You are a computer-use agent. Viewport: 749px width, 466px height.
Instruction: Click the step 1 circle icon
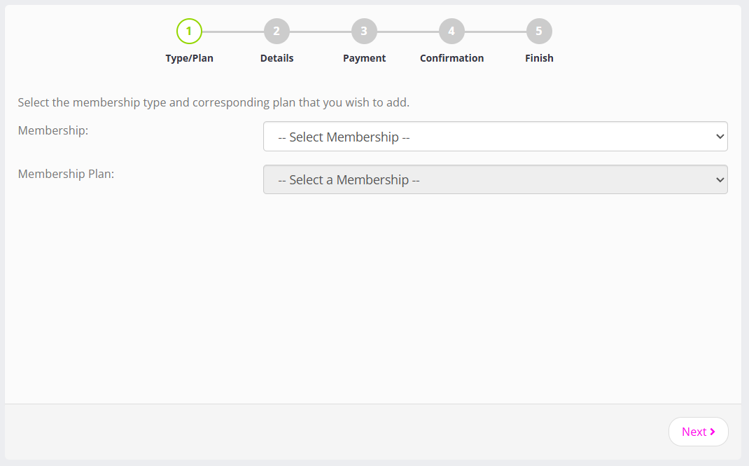pyautogui.click(x=189, y=31)
